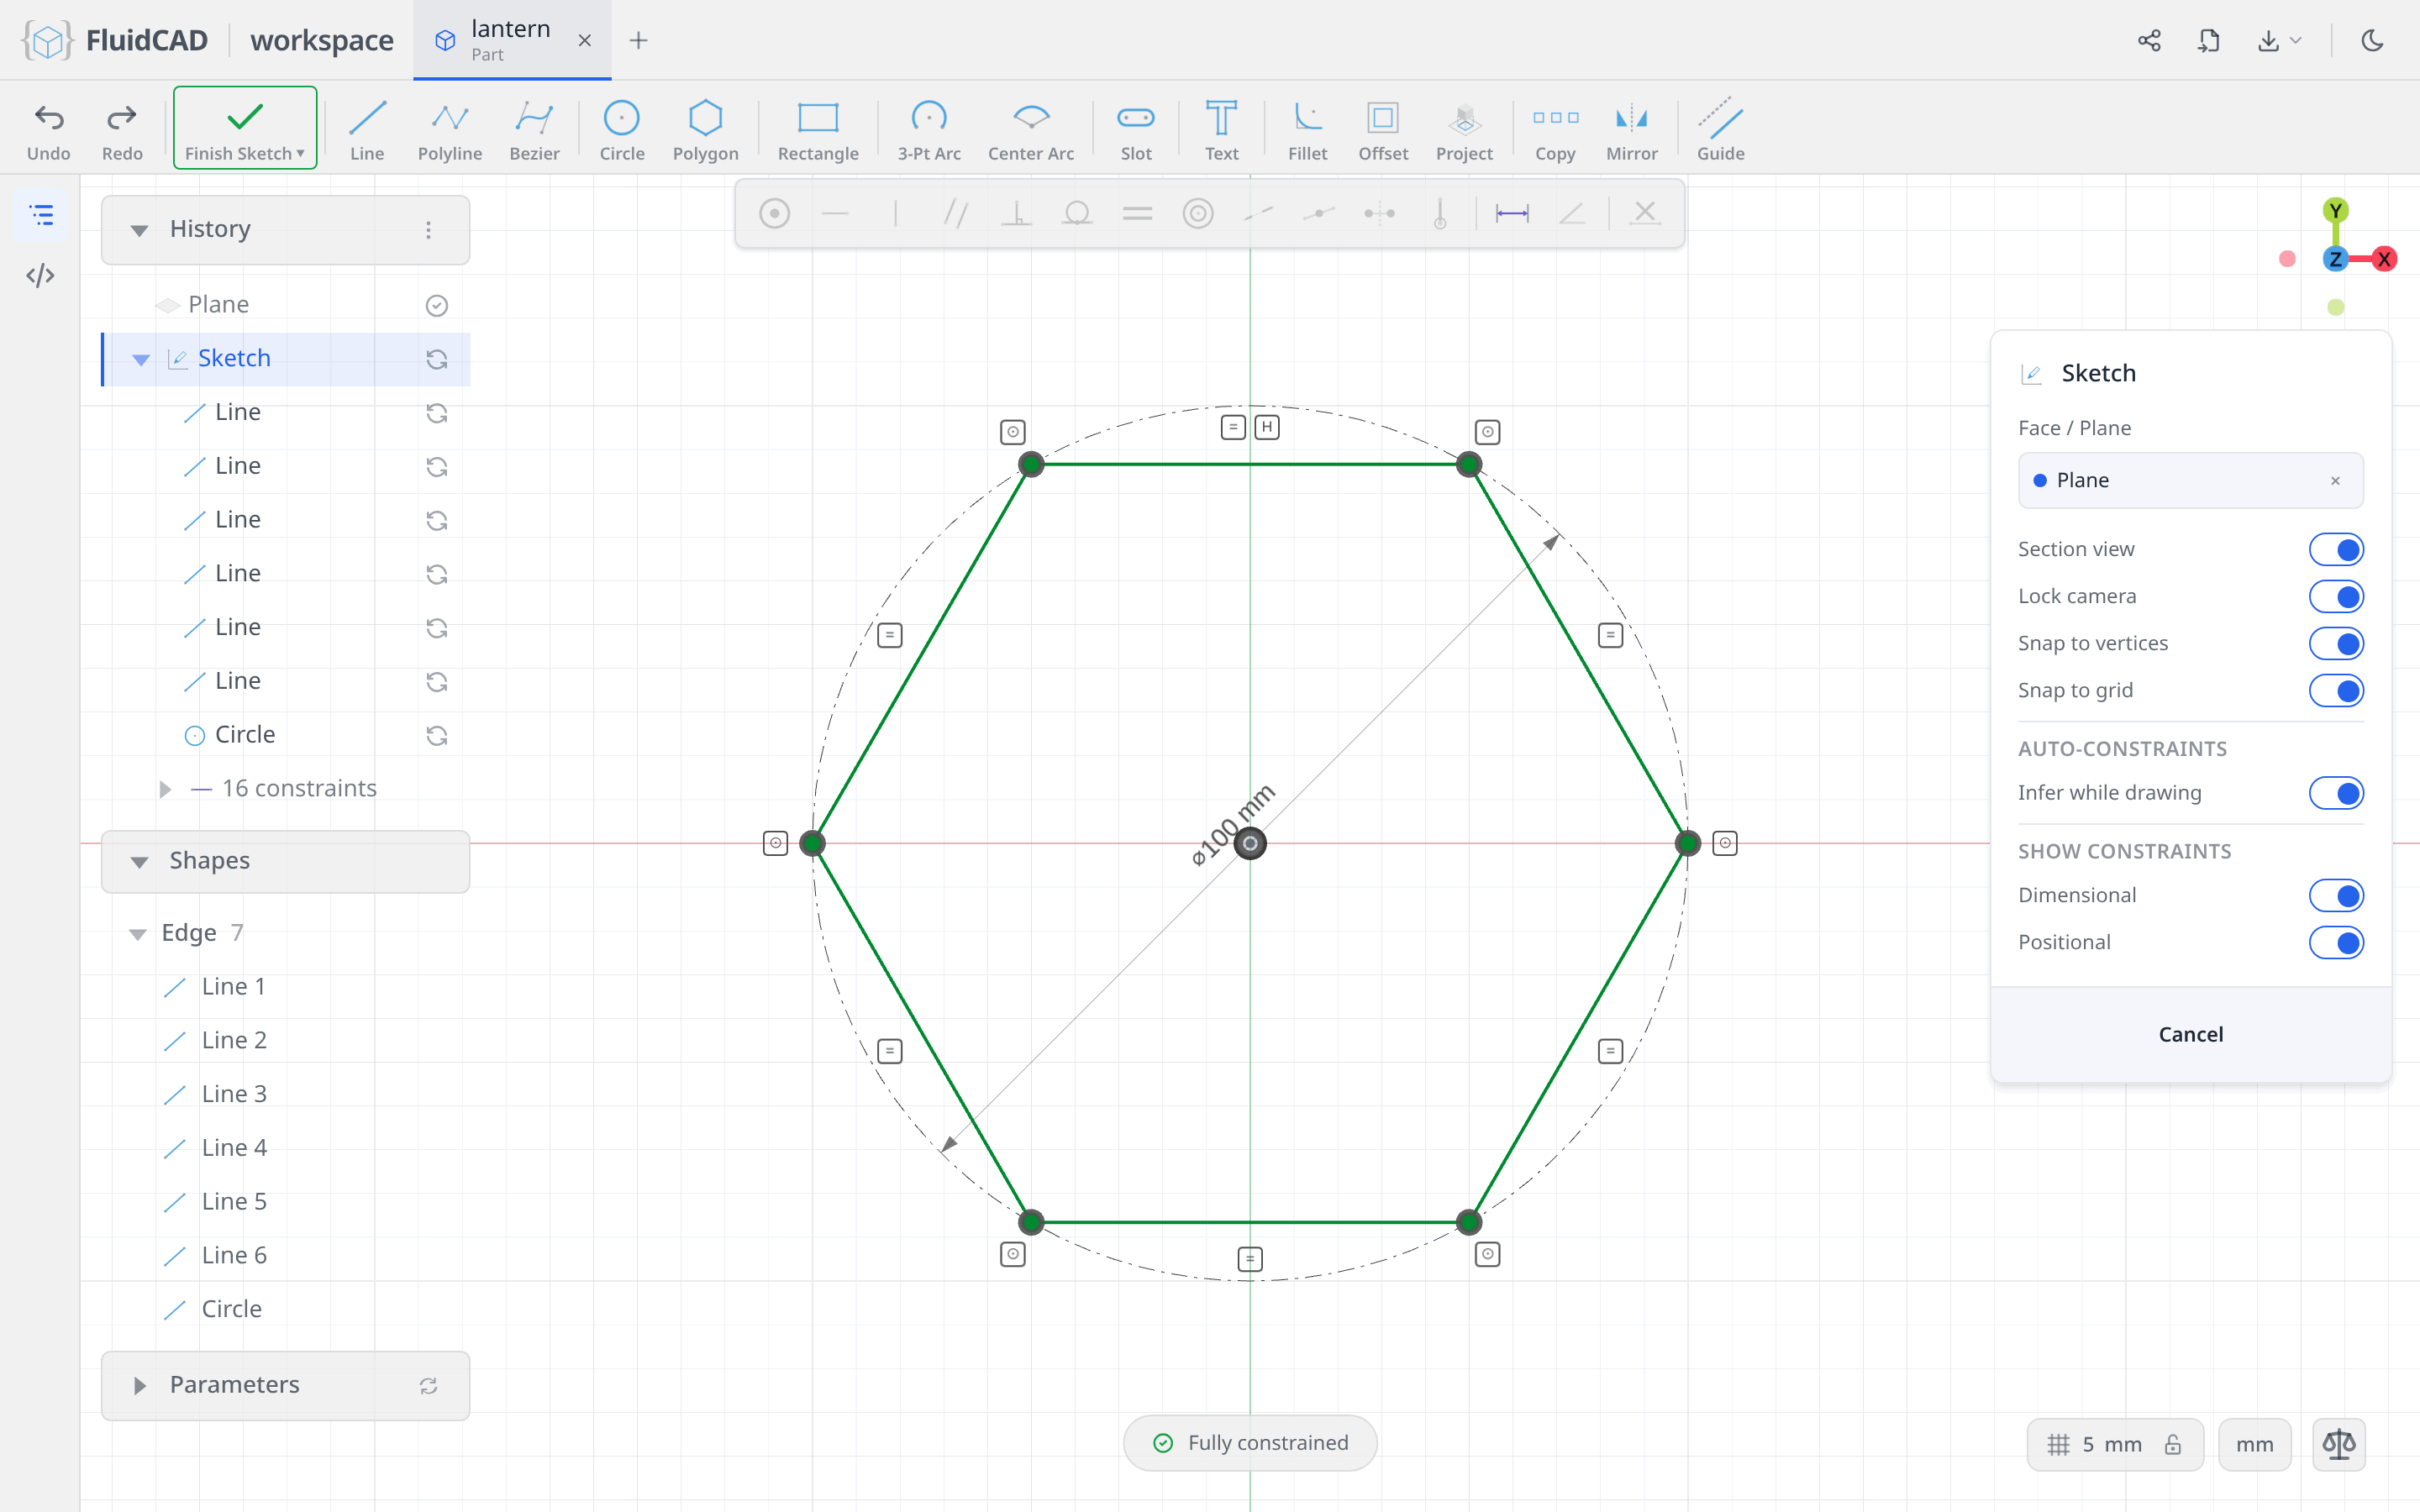Activate the Rectangle tool
This screenshot has height=1512, width=2420.
point(818,130)
